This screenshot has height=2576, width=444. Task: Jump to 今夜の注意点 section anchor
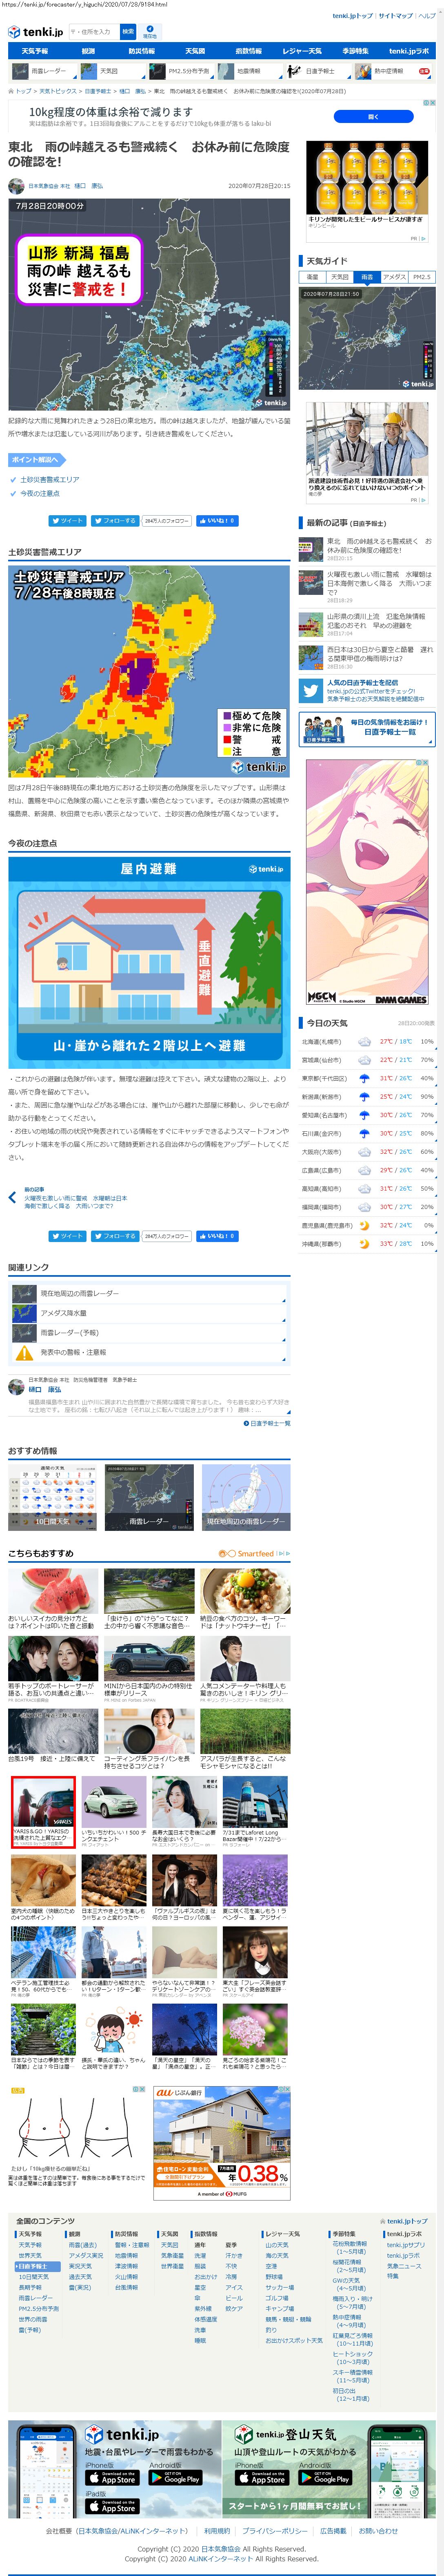pyautogui.click(x=40, y=493)
